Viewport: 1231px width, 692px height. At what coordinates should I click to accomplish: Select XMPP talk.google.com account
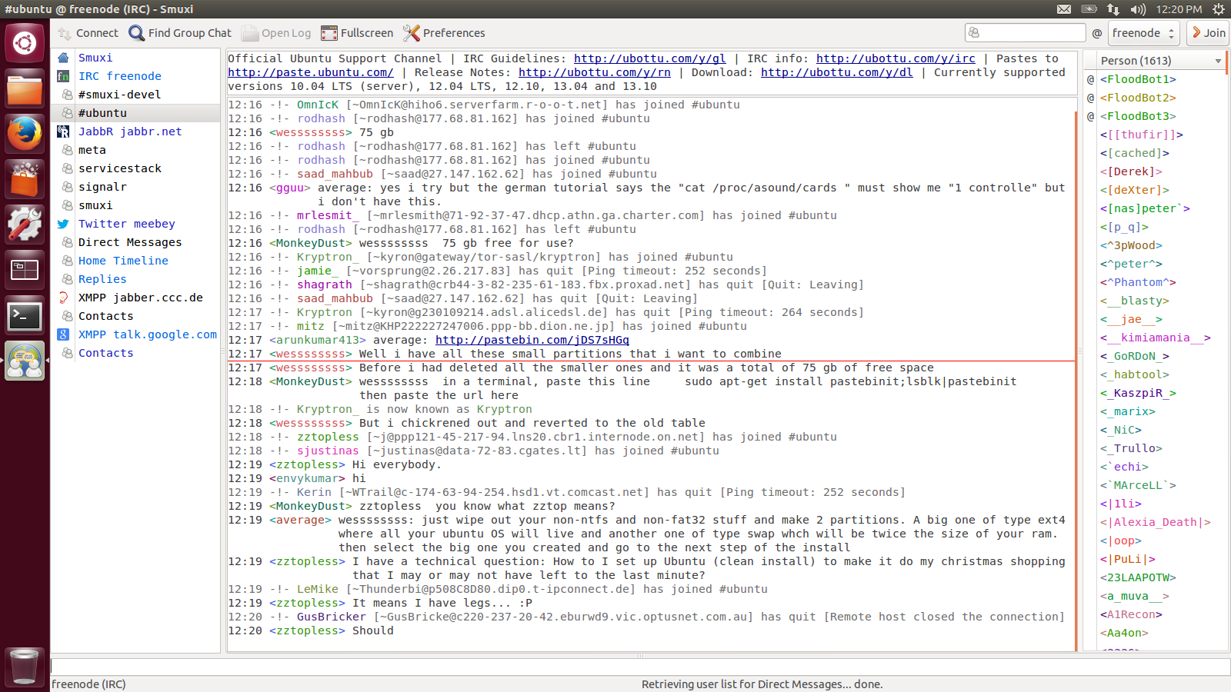click(147, 334)
